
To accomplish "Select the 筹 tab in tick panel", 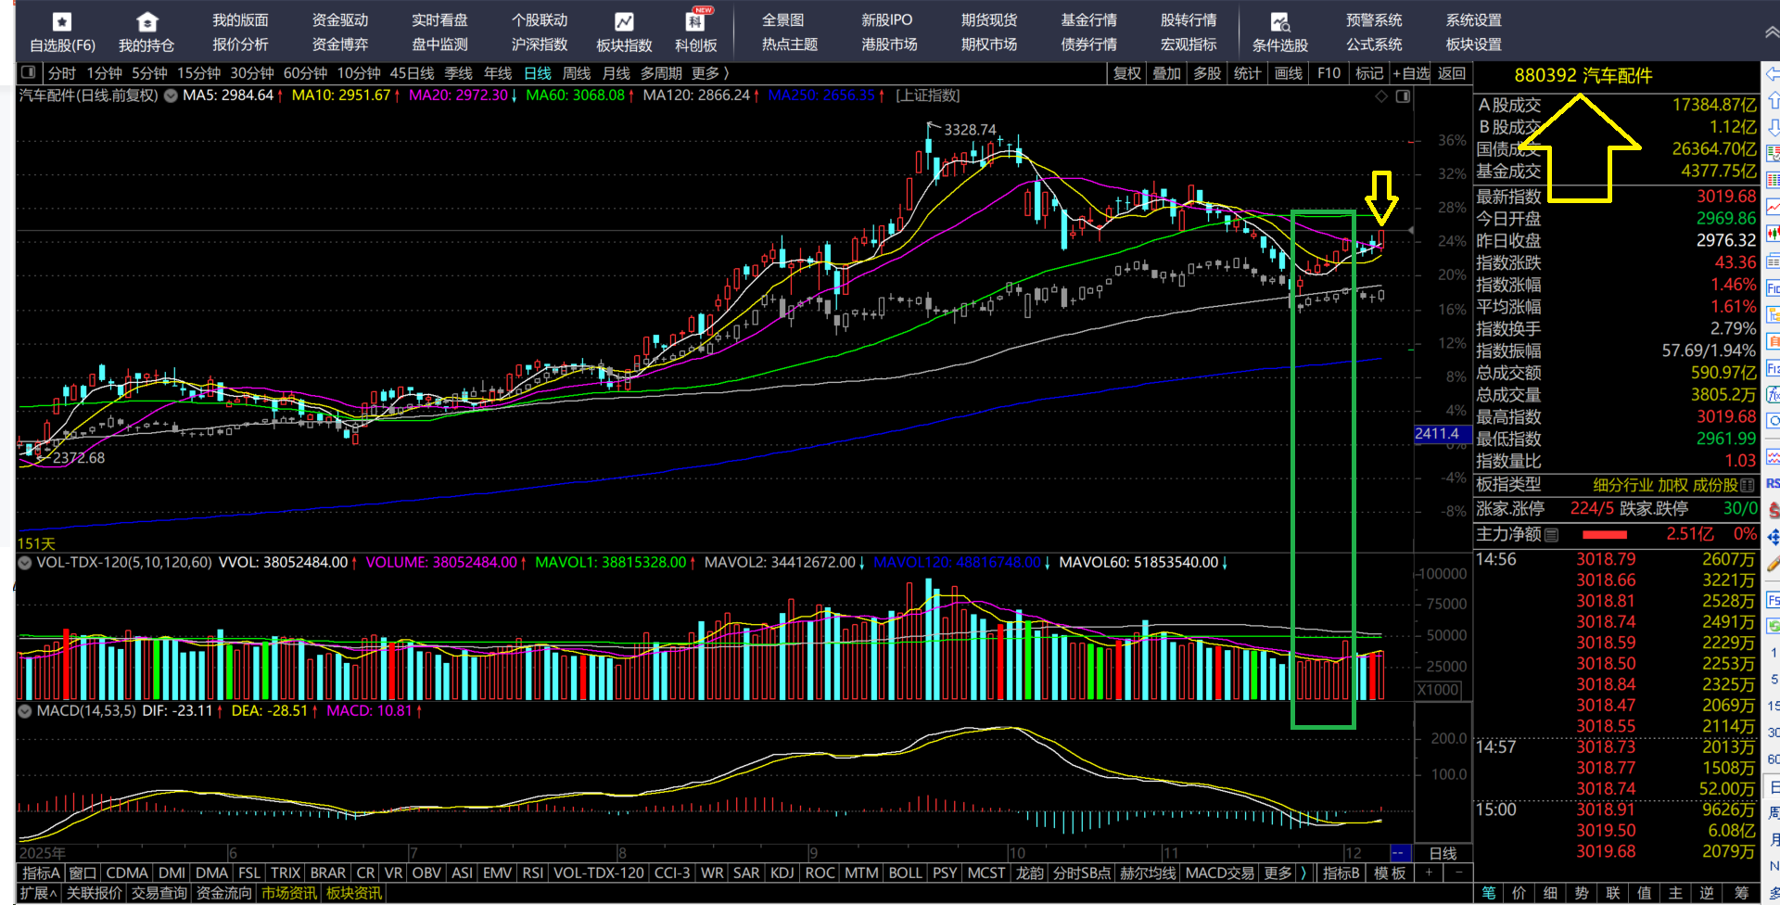I will [x=1742, y=893].
